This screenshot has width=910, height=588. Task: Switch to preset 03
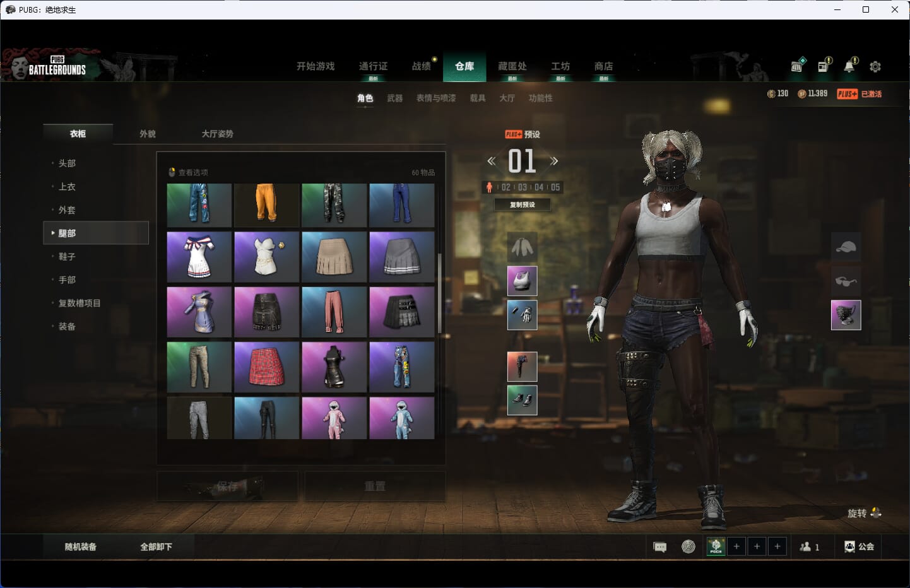pyautogui.click(x=523, y=187)
